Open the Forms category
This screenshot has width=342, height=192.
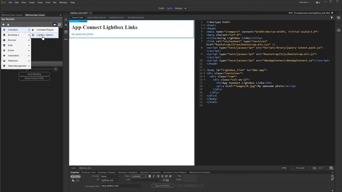click(x=16, y=50)
